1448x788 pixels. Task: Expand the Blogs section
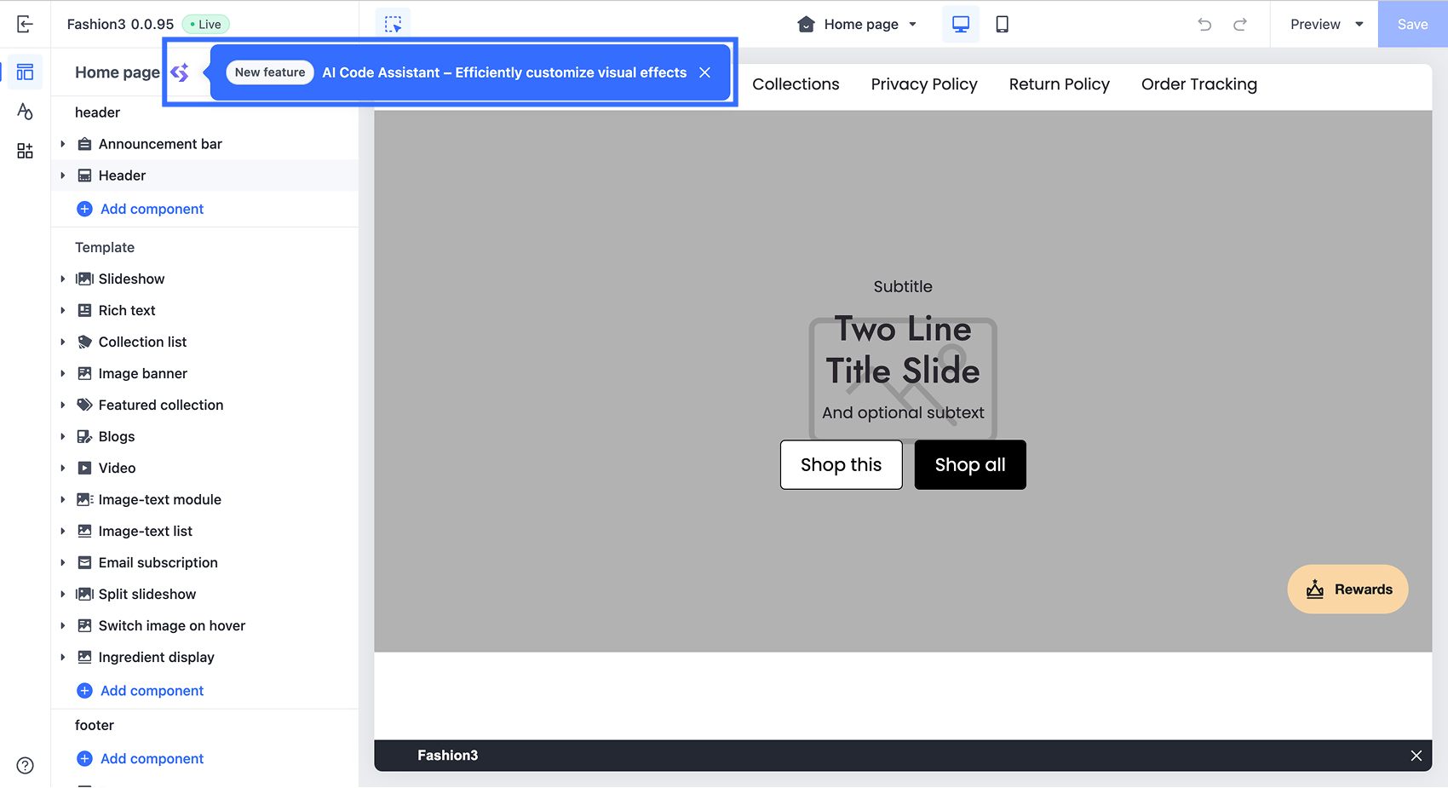pyautogui.click(x=62, y=436)
